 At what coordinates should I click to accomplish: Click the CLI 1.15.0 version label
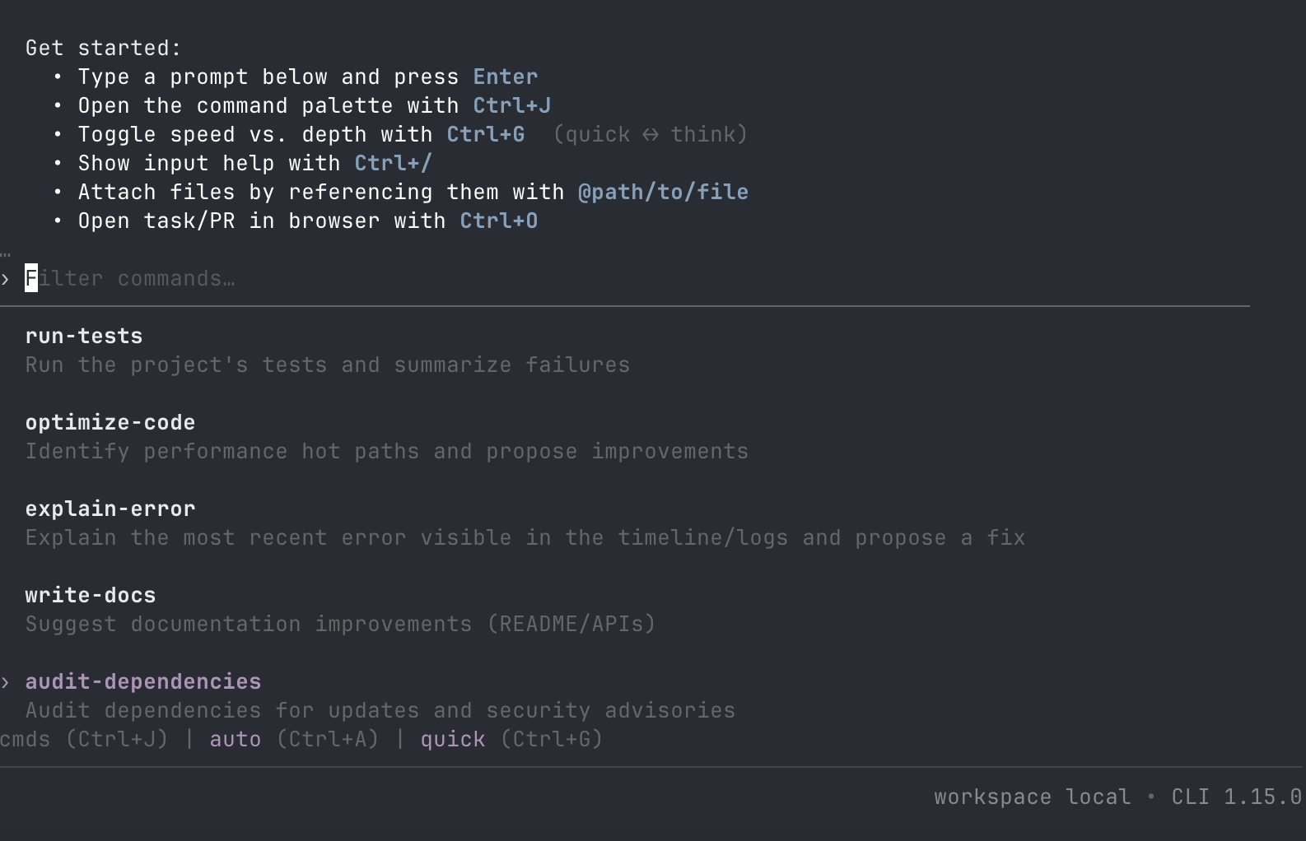(x=1235, y=797)
